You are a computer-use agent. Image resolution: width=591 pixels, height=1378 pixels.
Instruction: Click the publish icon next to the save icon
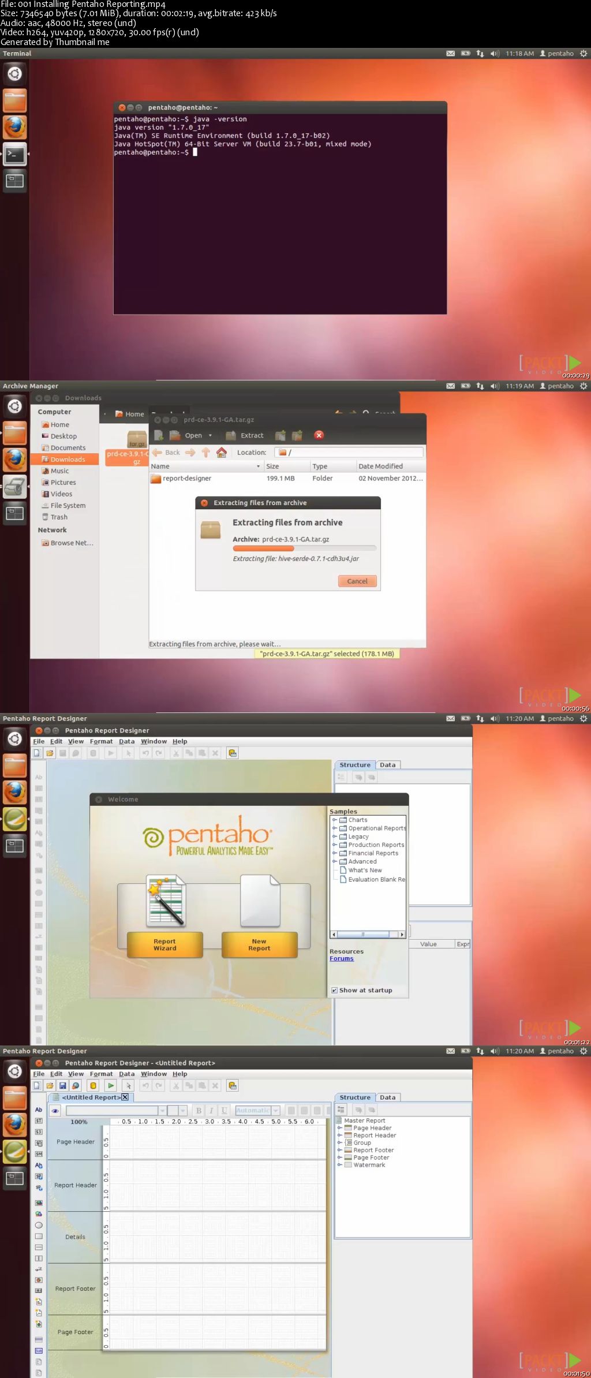(76, 1085)
